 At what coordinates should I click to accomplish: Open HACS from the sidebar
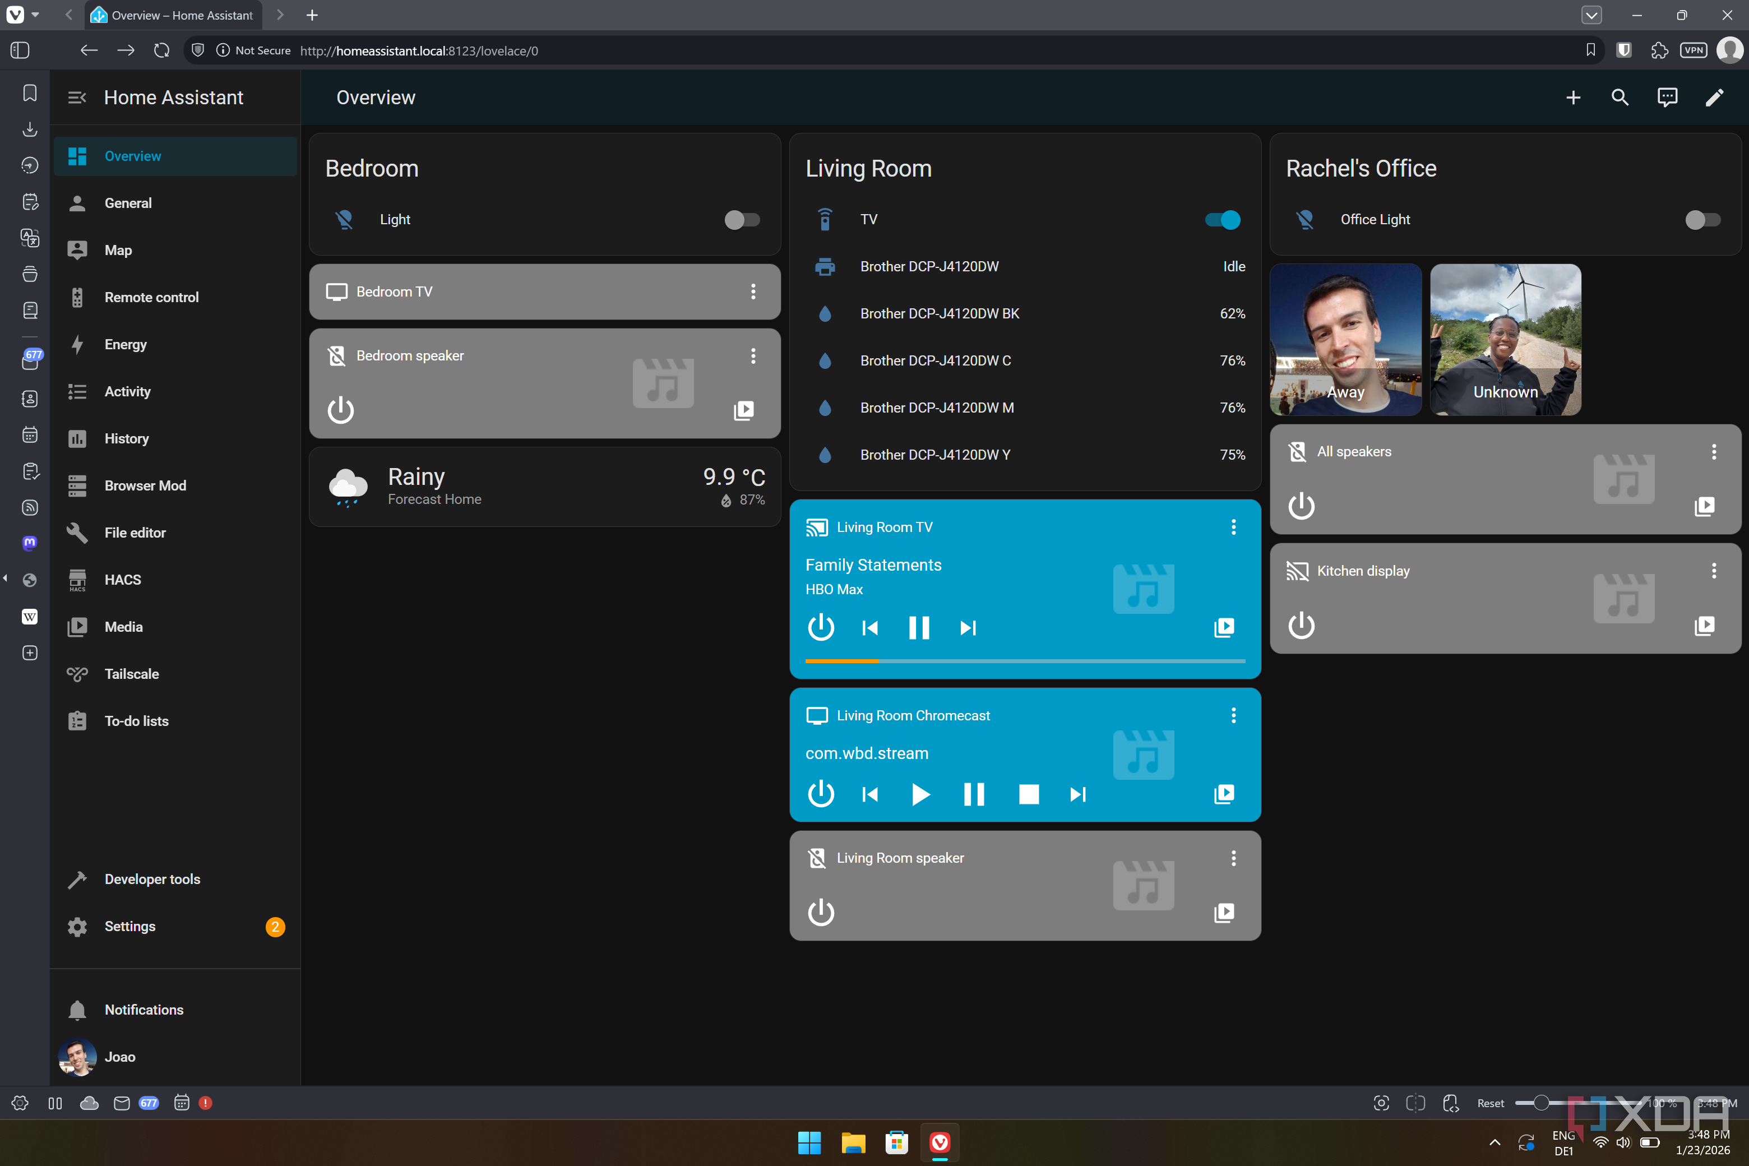pyautogui.click(x=175, y=580)
